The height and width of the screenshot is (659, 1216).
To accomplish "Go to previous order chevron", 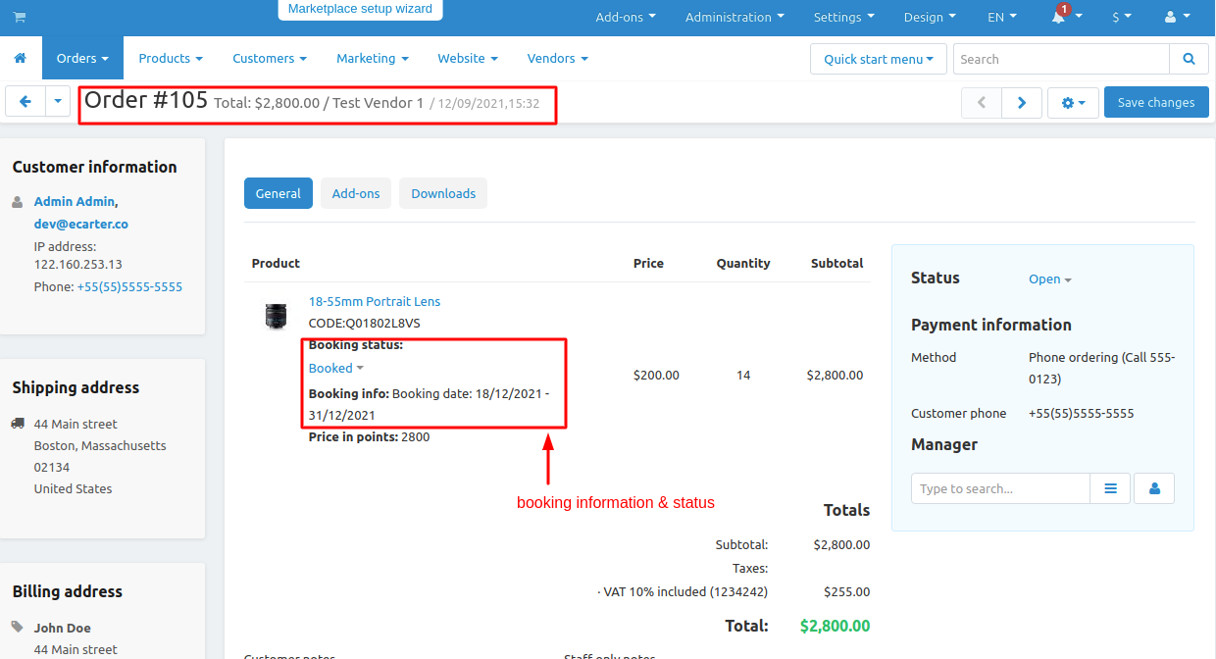I will 982,102.
